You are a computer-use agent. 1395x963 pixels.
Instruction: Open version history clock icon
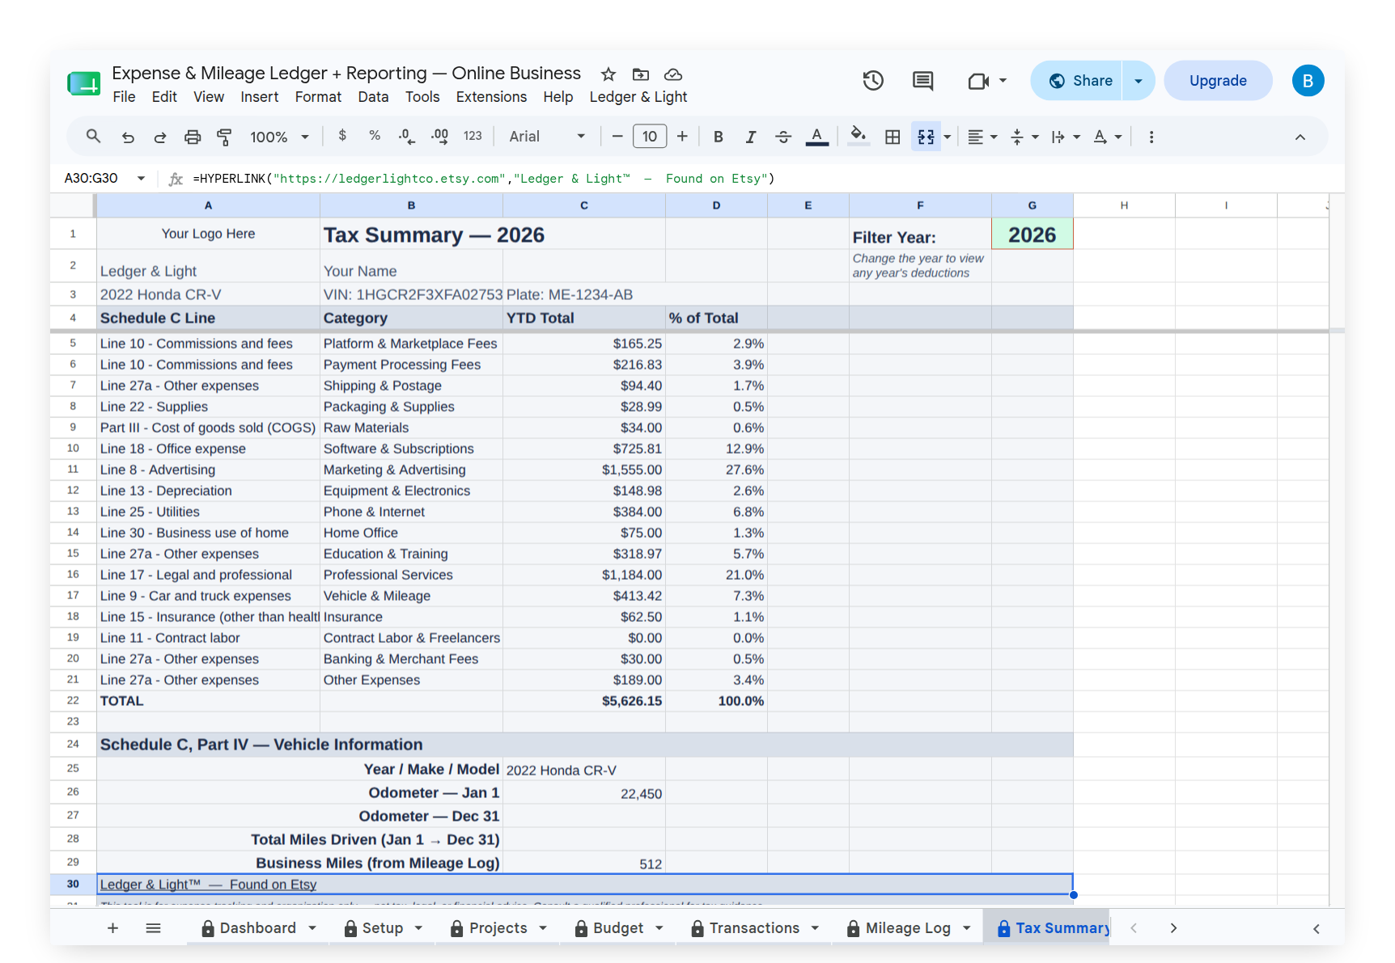pos(873,80)
